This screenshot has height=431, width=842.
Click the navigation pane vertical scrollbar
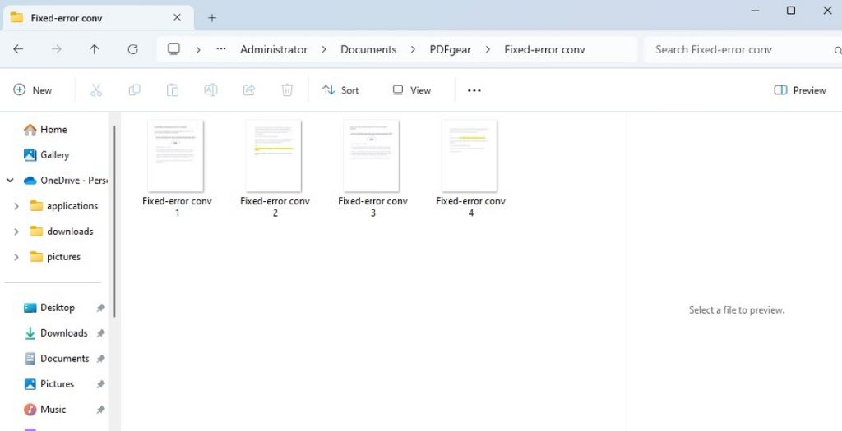114,221
